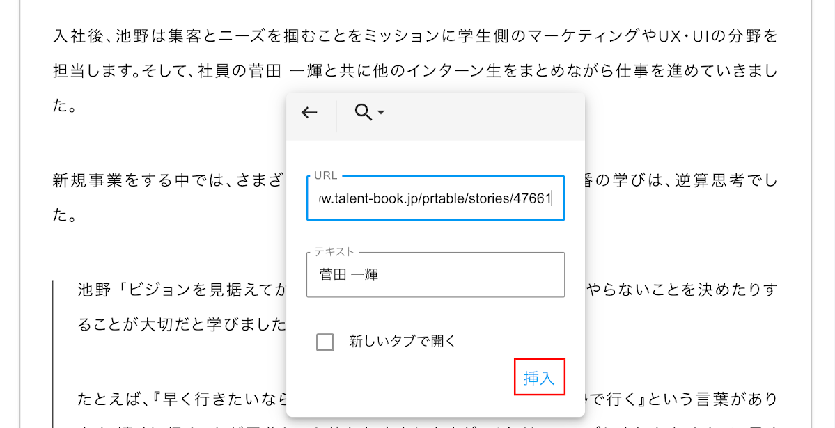This screenshot has width=835, height=428.
Task: Click the floating テキスト label
Action: [334, 252]
